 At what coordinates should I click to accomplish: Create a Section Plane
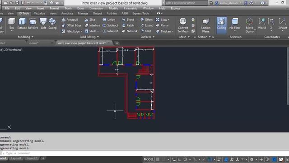(206, 25)
